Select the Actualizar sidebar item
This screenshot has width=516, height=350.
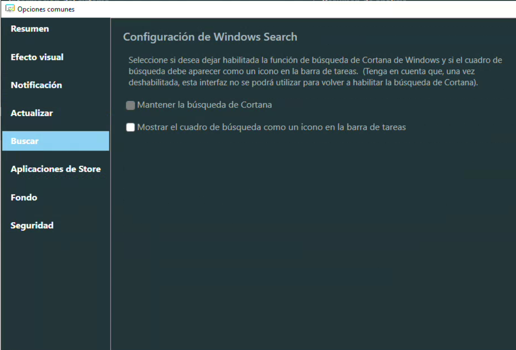click(32, 113)
